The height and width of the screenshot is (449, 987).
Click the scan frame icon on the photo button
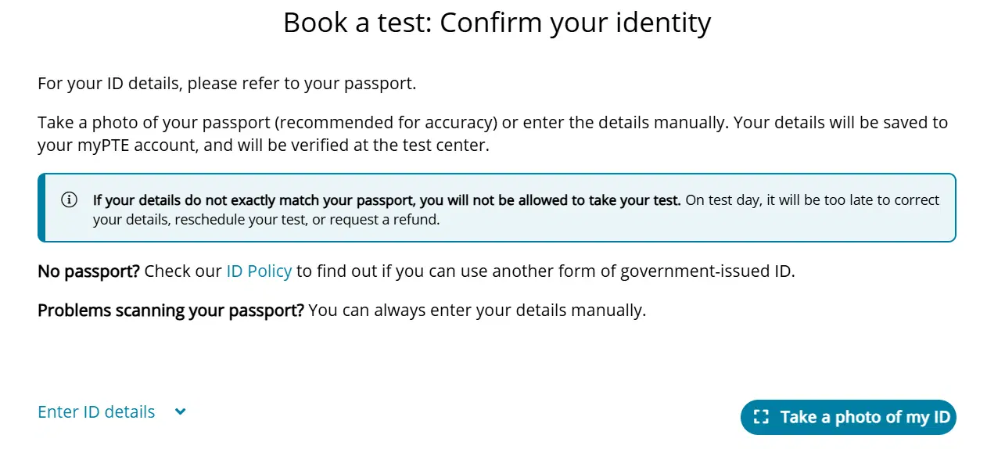click(x=761, y=417)
